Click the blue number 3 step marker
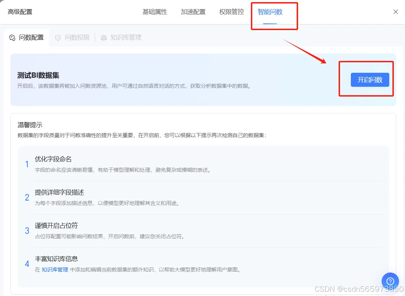 coord(27,231)
